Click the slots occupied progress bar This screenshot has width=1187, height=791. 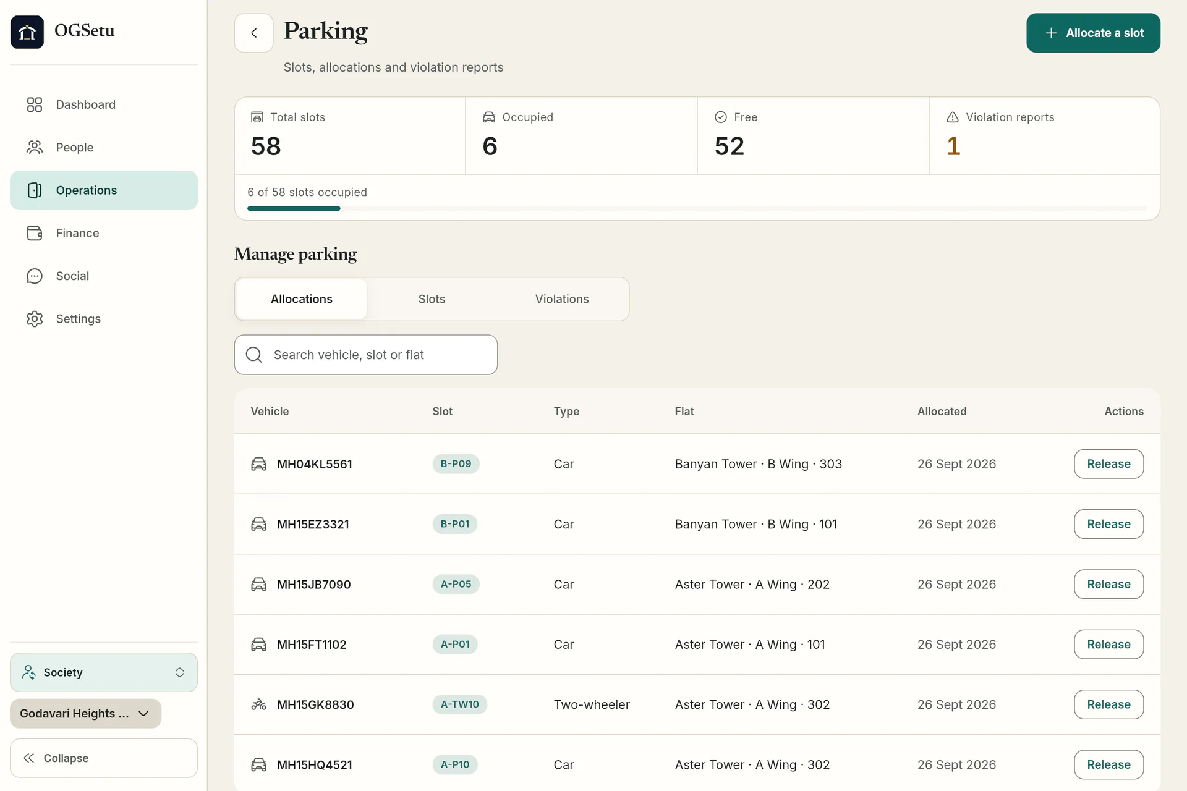tap(697, 209)
